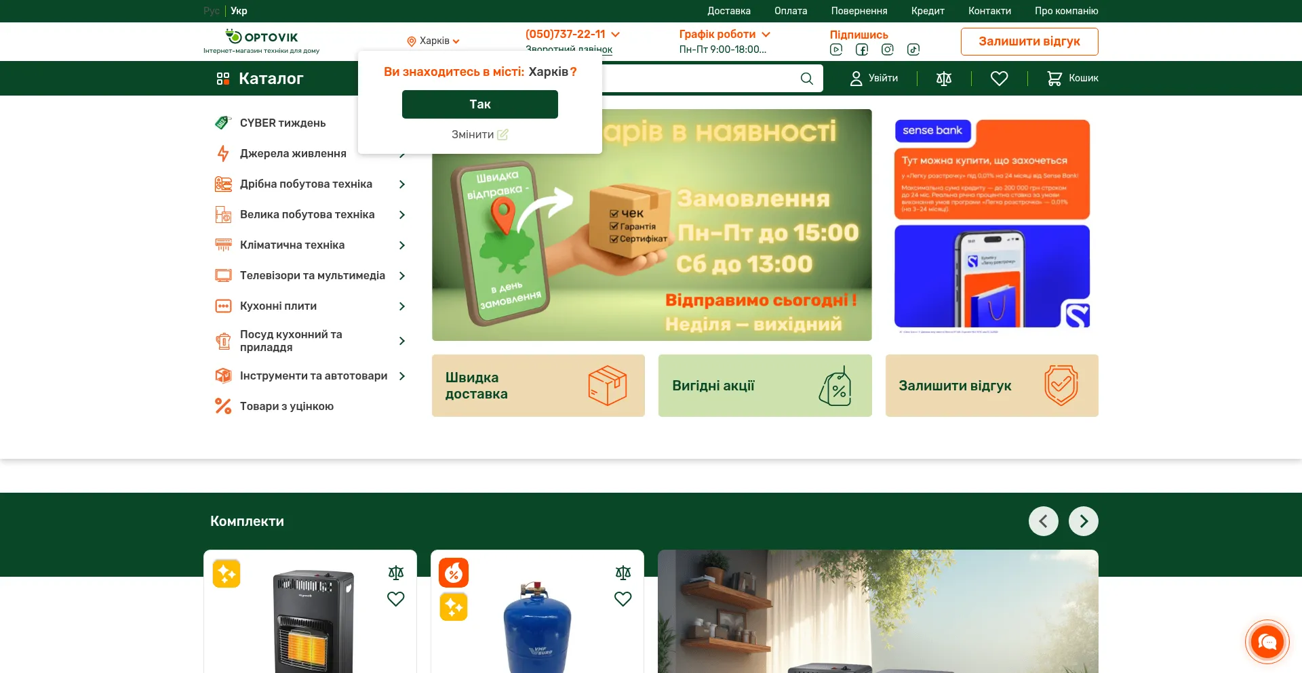Viewport: 1302px width, 673px height.
Task: Expand the Харків city selector chevron
Action: coord(457,41)
